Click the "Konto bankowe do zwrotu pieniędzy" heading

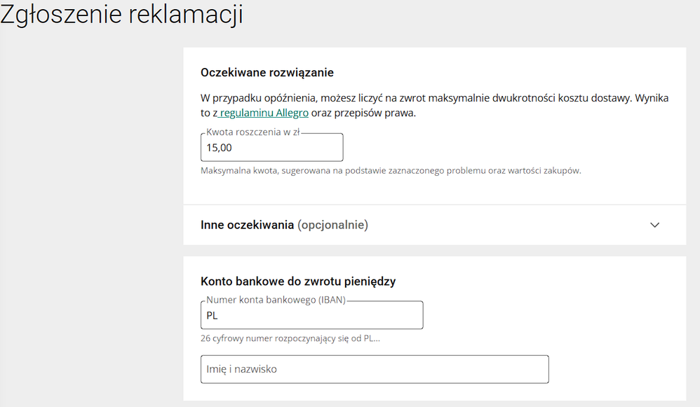click(298, 282)
